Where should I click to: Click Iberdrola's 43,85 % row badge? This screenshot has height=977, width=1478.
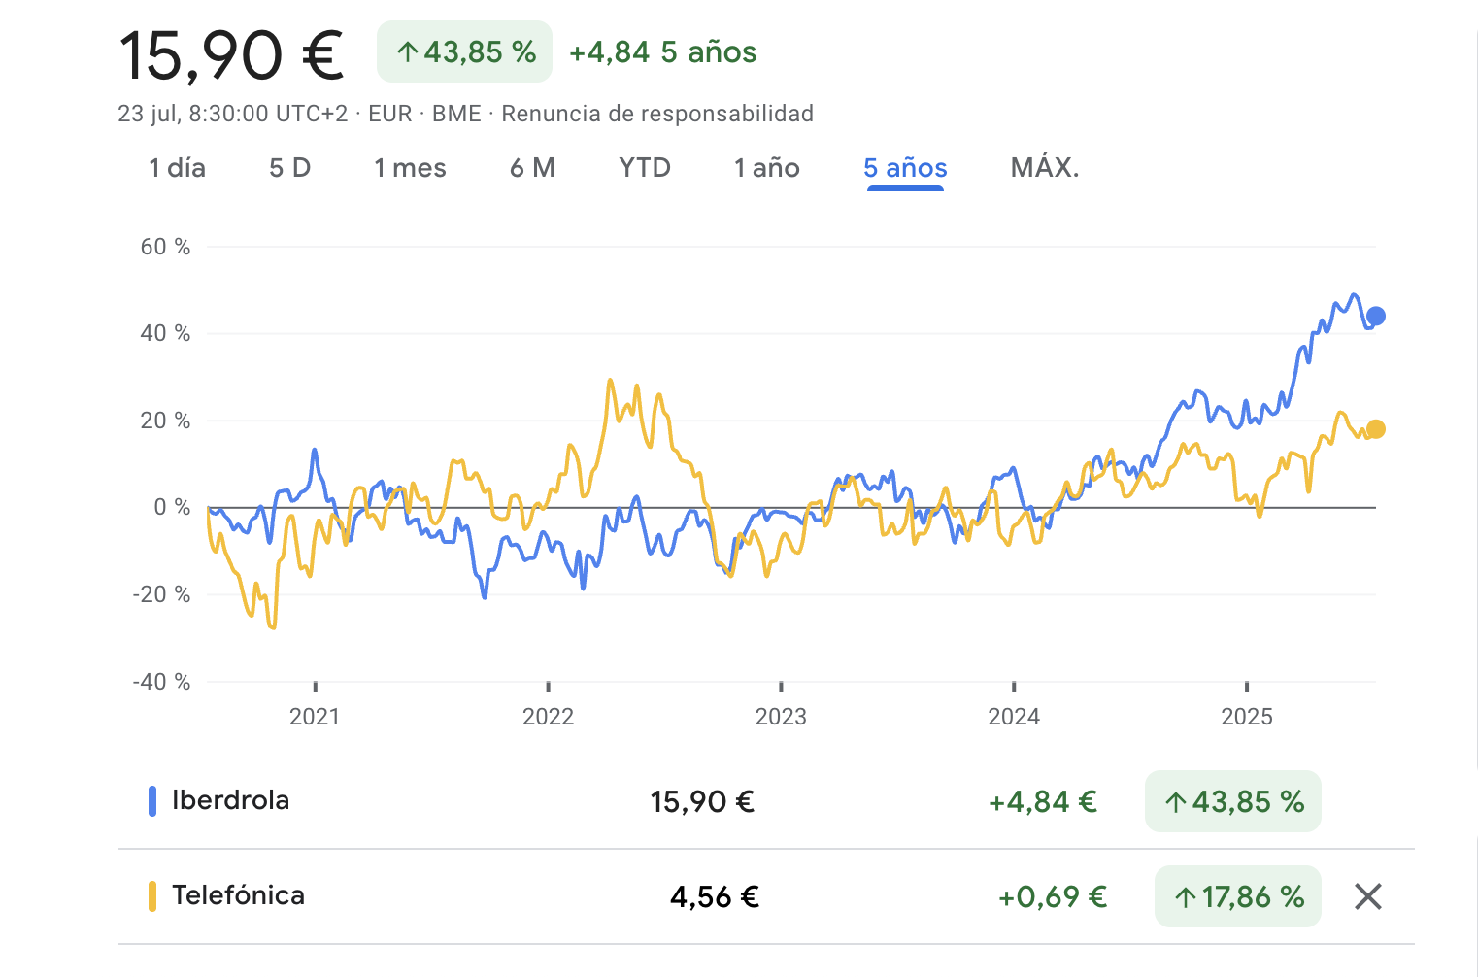click(1233, 801)
